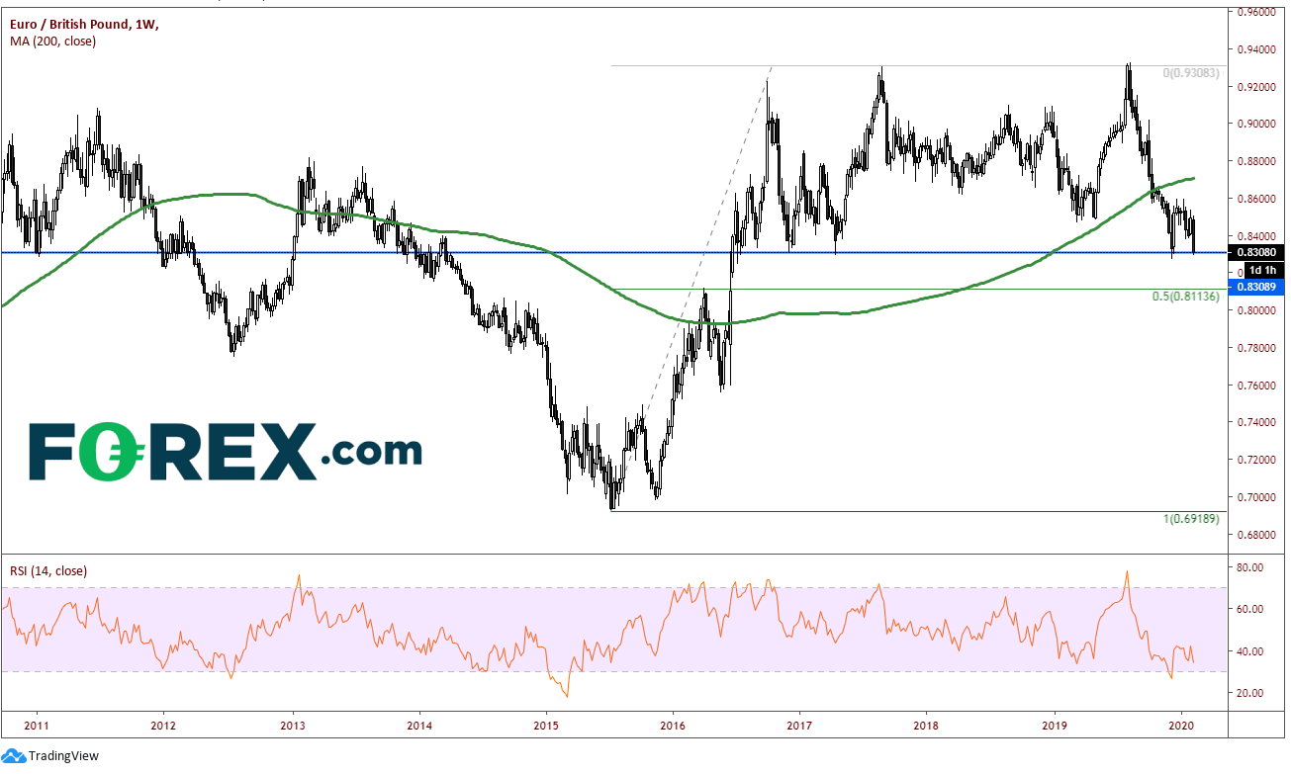This screenshot has width=1291, height=774.
Task: Click the 0.86000 price scale label
Action: 1258,199
